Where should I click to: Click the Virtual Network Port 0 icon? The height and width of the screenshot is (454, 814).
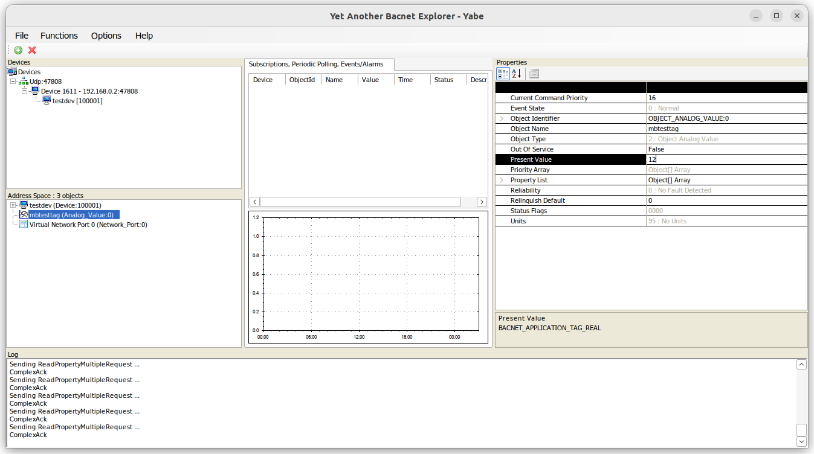click(x=24, y=225)
